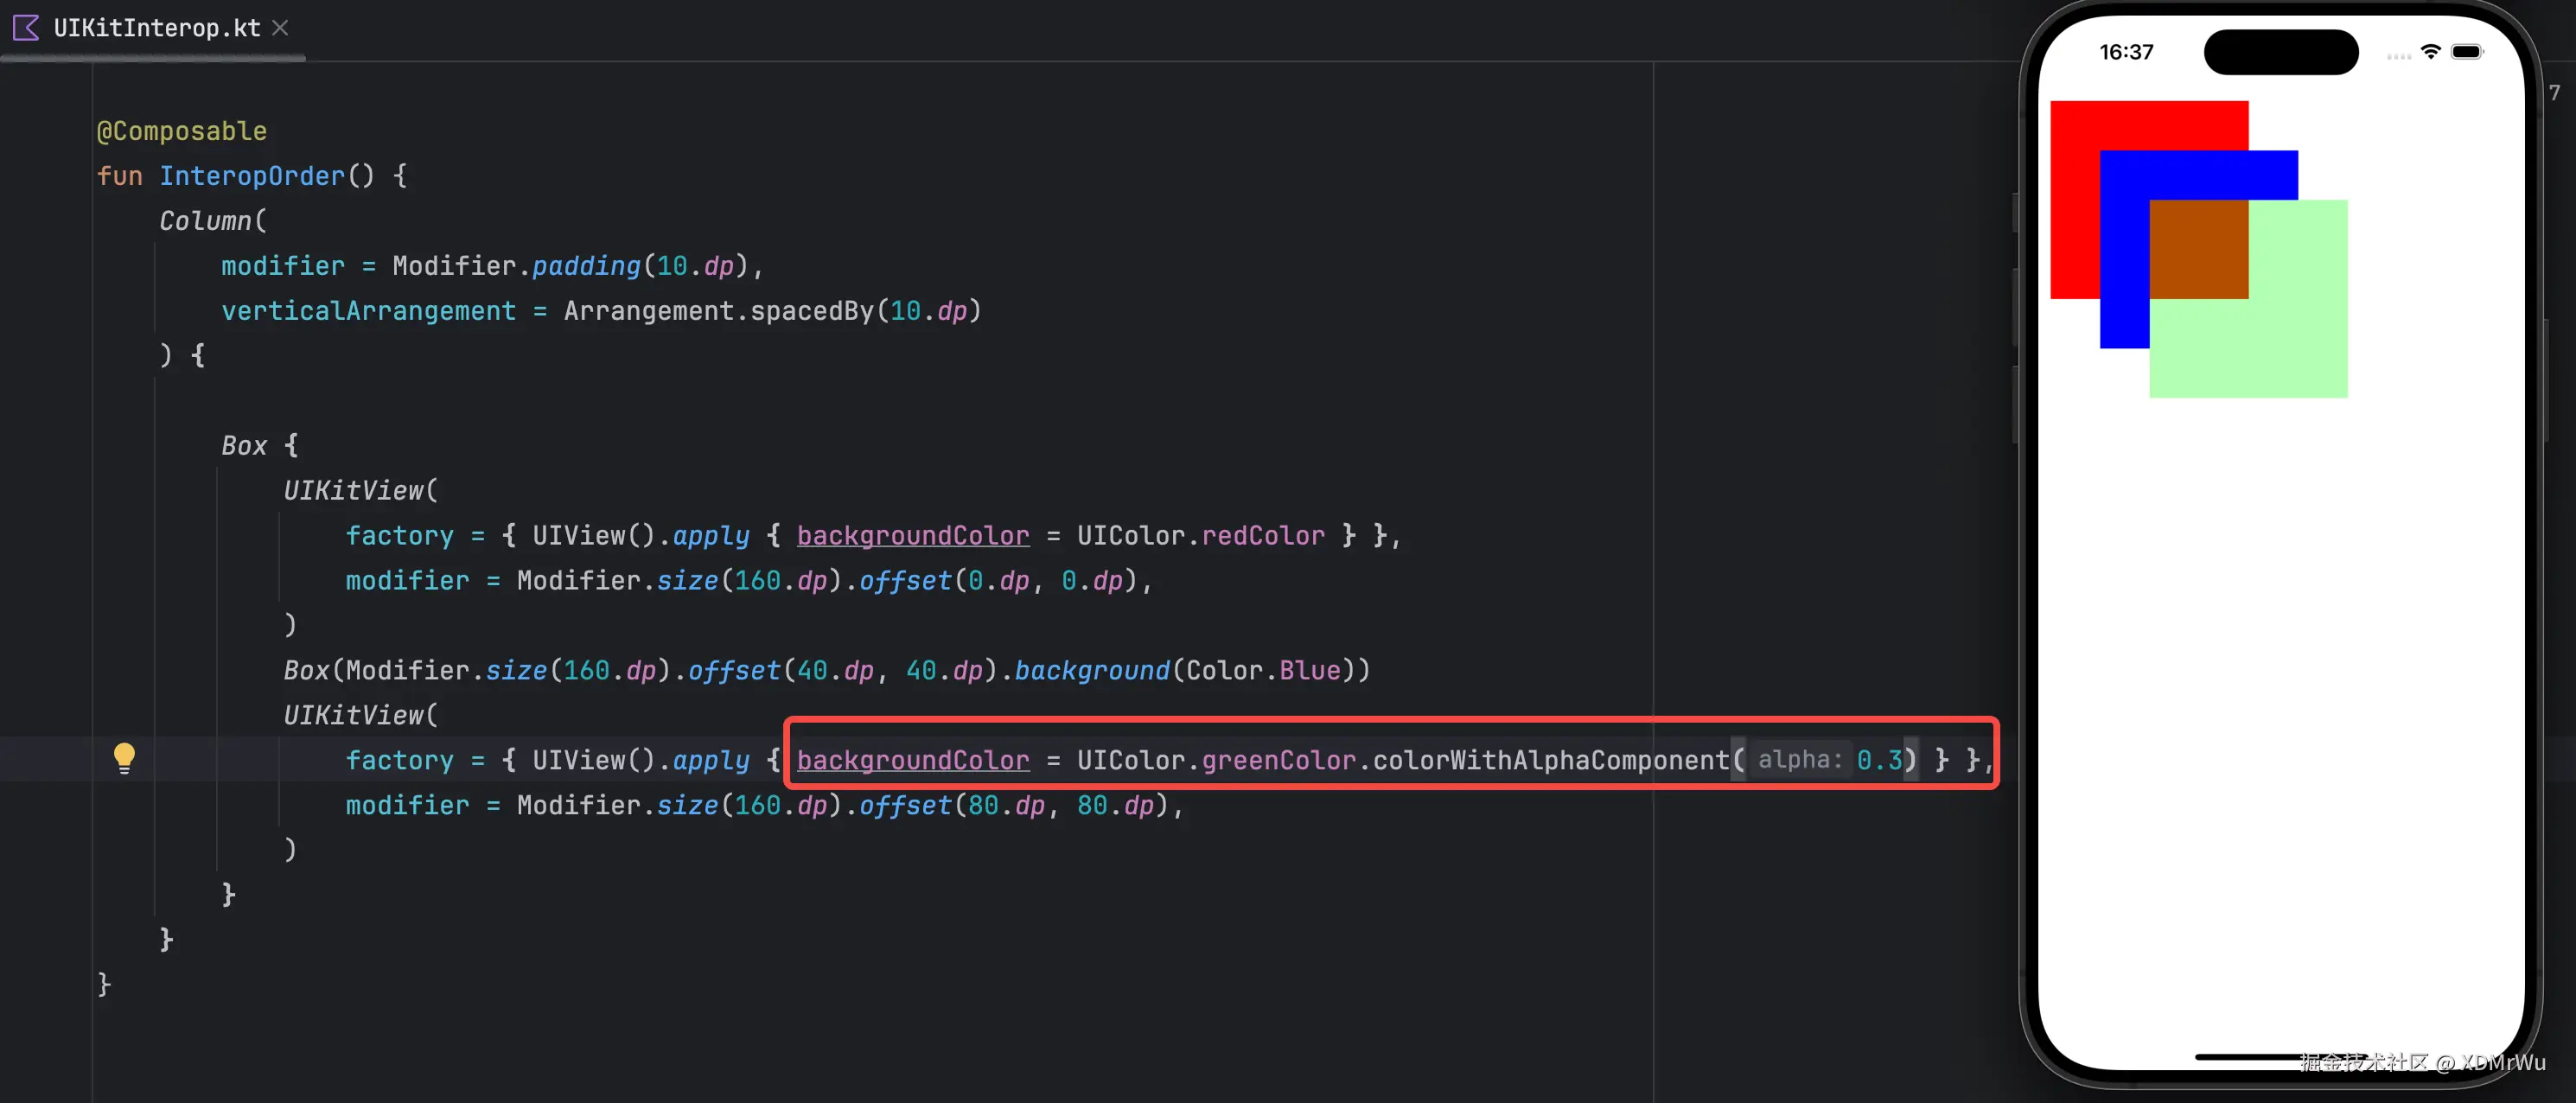Click the Kotlin file icon in tab
This screenshot has height=1103, width=2576.
pos(26,28)
